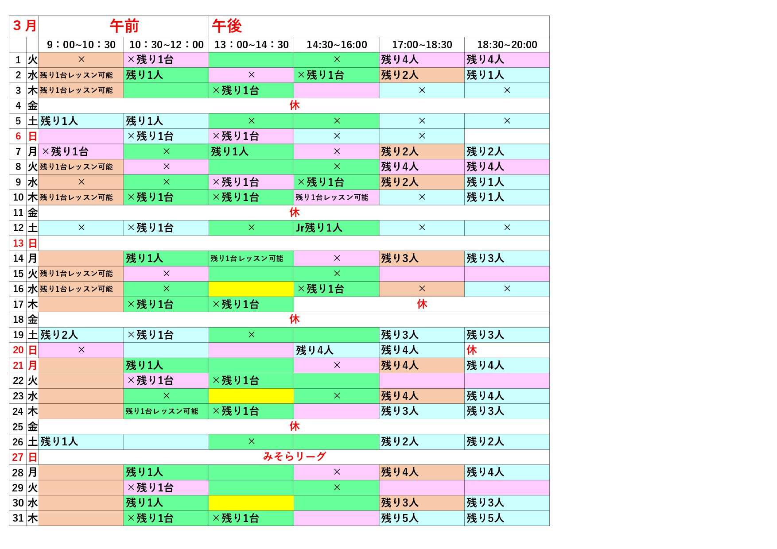Image resolution: width=777 pixels, height=549 pixels.
Task: Click the red "休" on the 20th row
Action: pyautogui.click(x=472, y=350)
